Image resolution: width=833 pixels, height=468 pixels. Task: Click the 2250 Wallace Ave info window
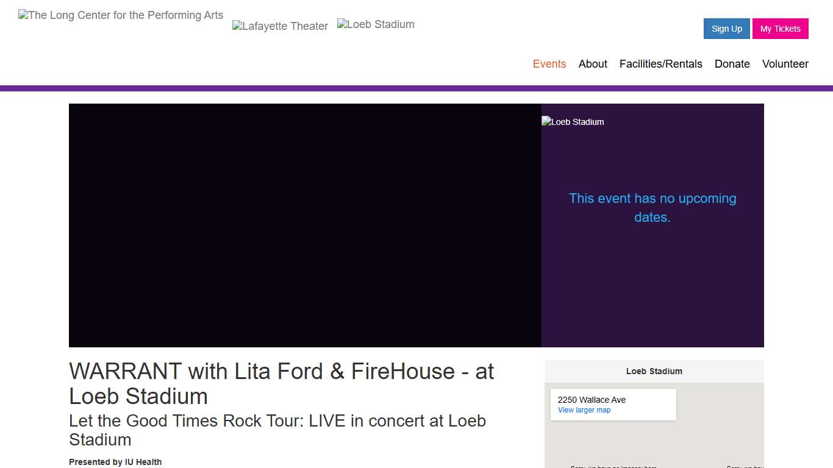click(613, 404)
